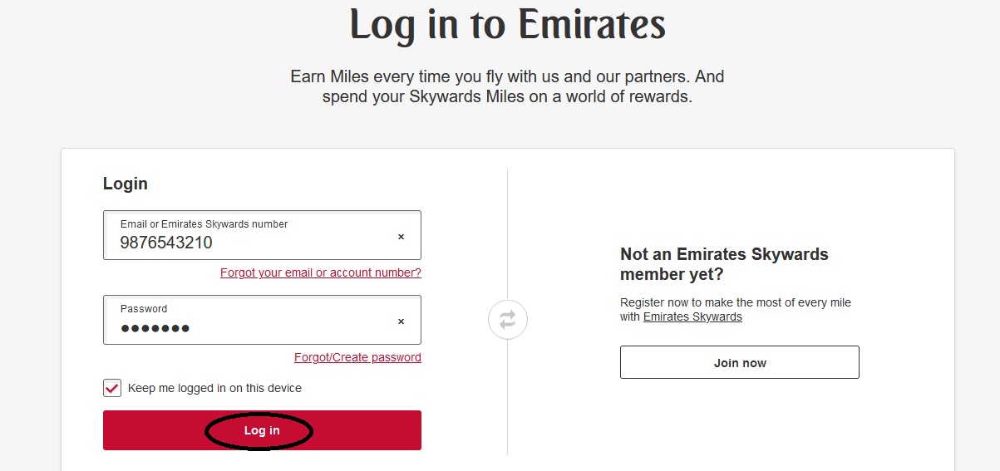
Task: Click the small "Password" field label
Action: point(144,309)
